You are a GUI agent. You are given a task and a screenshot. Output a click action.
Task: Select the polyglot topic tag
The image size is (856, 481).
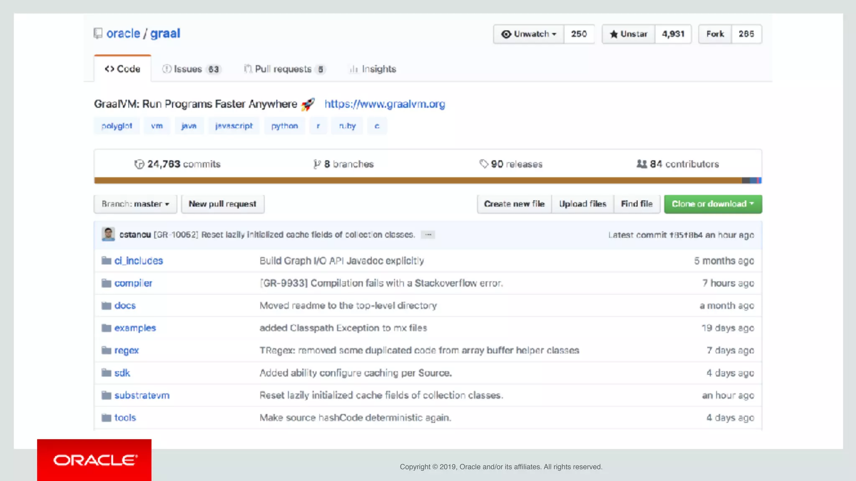click(117, 126)
